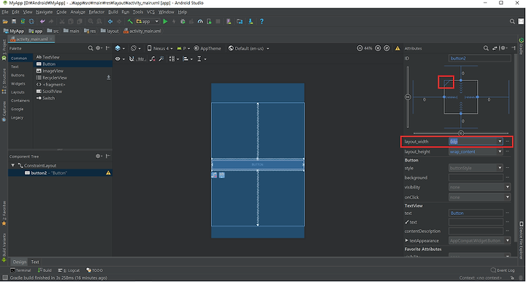The image size is (526, 282).
Task: Select the Layouts palette category
Action: [x=18, y=92]
